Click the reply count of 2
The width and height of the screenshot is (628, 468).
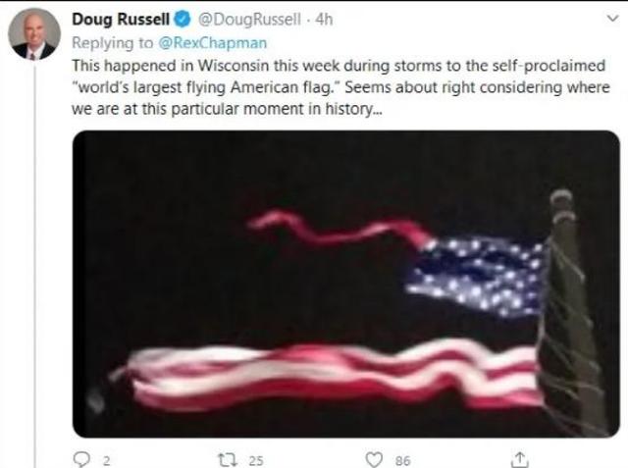click(x=106, y=461)
